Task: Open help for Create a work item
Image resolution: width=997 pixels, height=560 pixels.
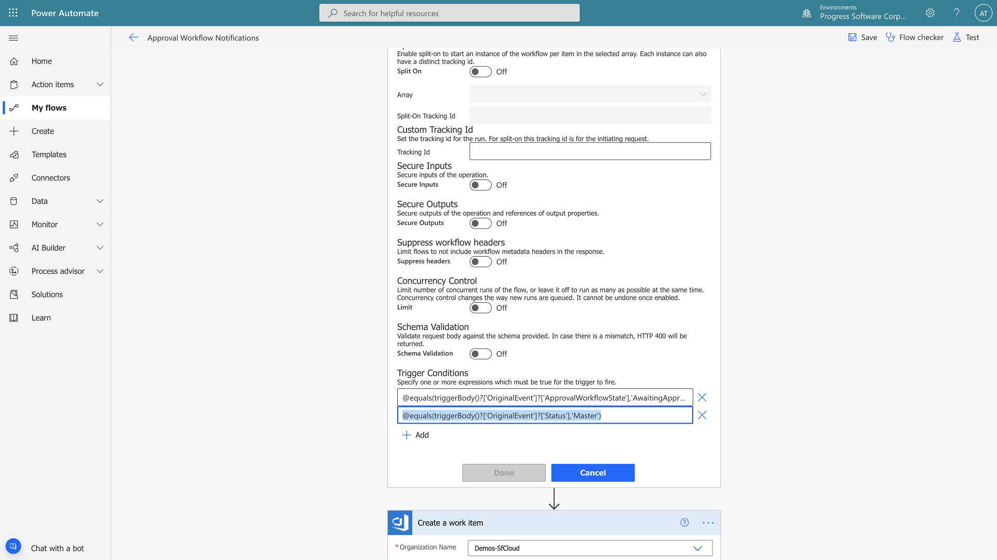Action: (x=684, y=523)
